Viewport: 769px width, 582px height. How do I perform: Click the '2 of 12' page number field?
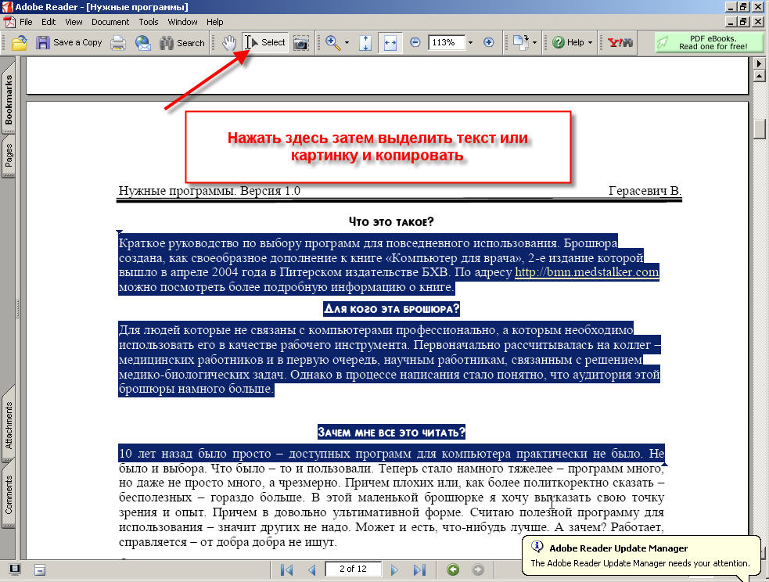pyautogui.click(x=353, y=569)
